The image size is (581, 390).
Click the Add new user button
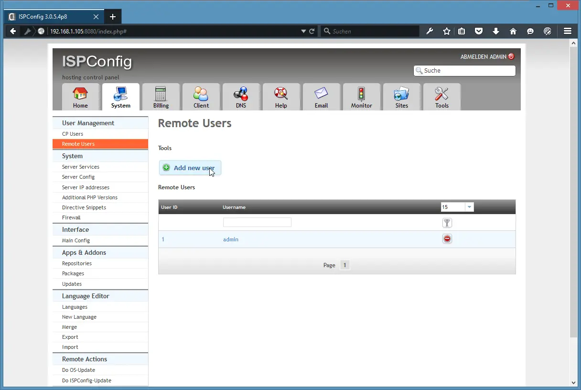(190, 168)
